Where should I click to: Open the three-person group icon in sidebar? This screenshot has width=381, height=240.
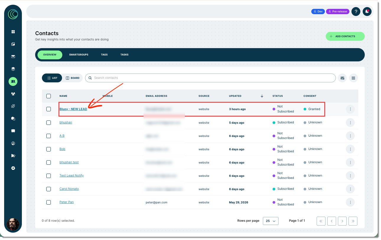pyautogui.click(x=13, y=94)
